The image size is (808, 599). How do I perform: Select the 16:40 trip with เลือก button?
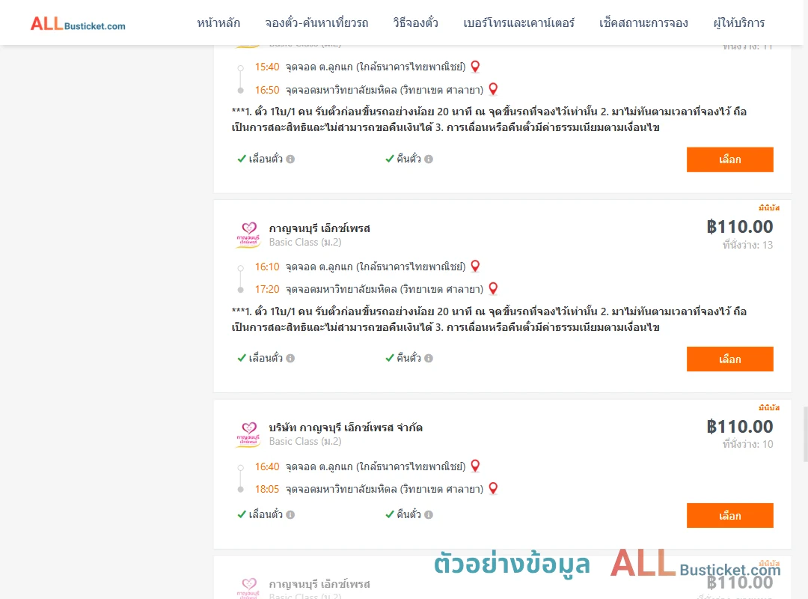coord(729,515)
